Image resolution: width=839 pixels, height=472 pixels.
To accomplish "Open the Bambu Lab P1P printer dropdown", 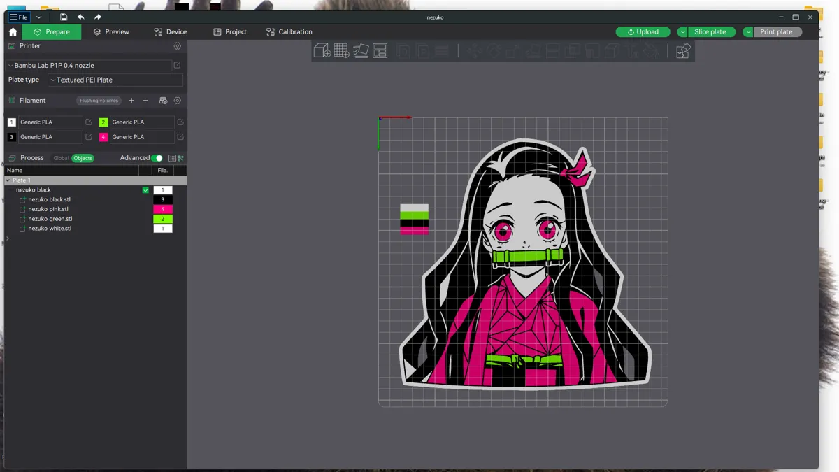I will click(89, 65).
